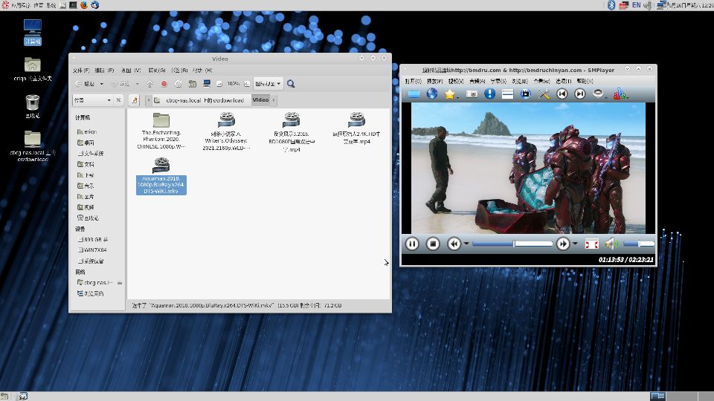Click the zoom out icon beside 100%

219,84
